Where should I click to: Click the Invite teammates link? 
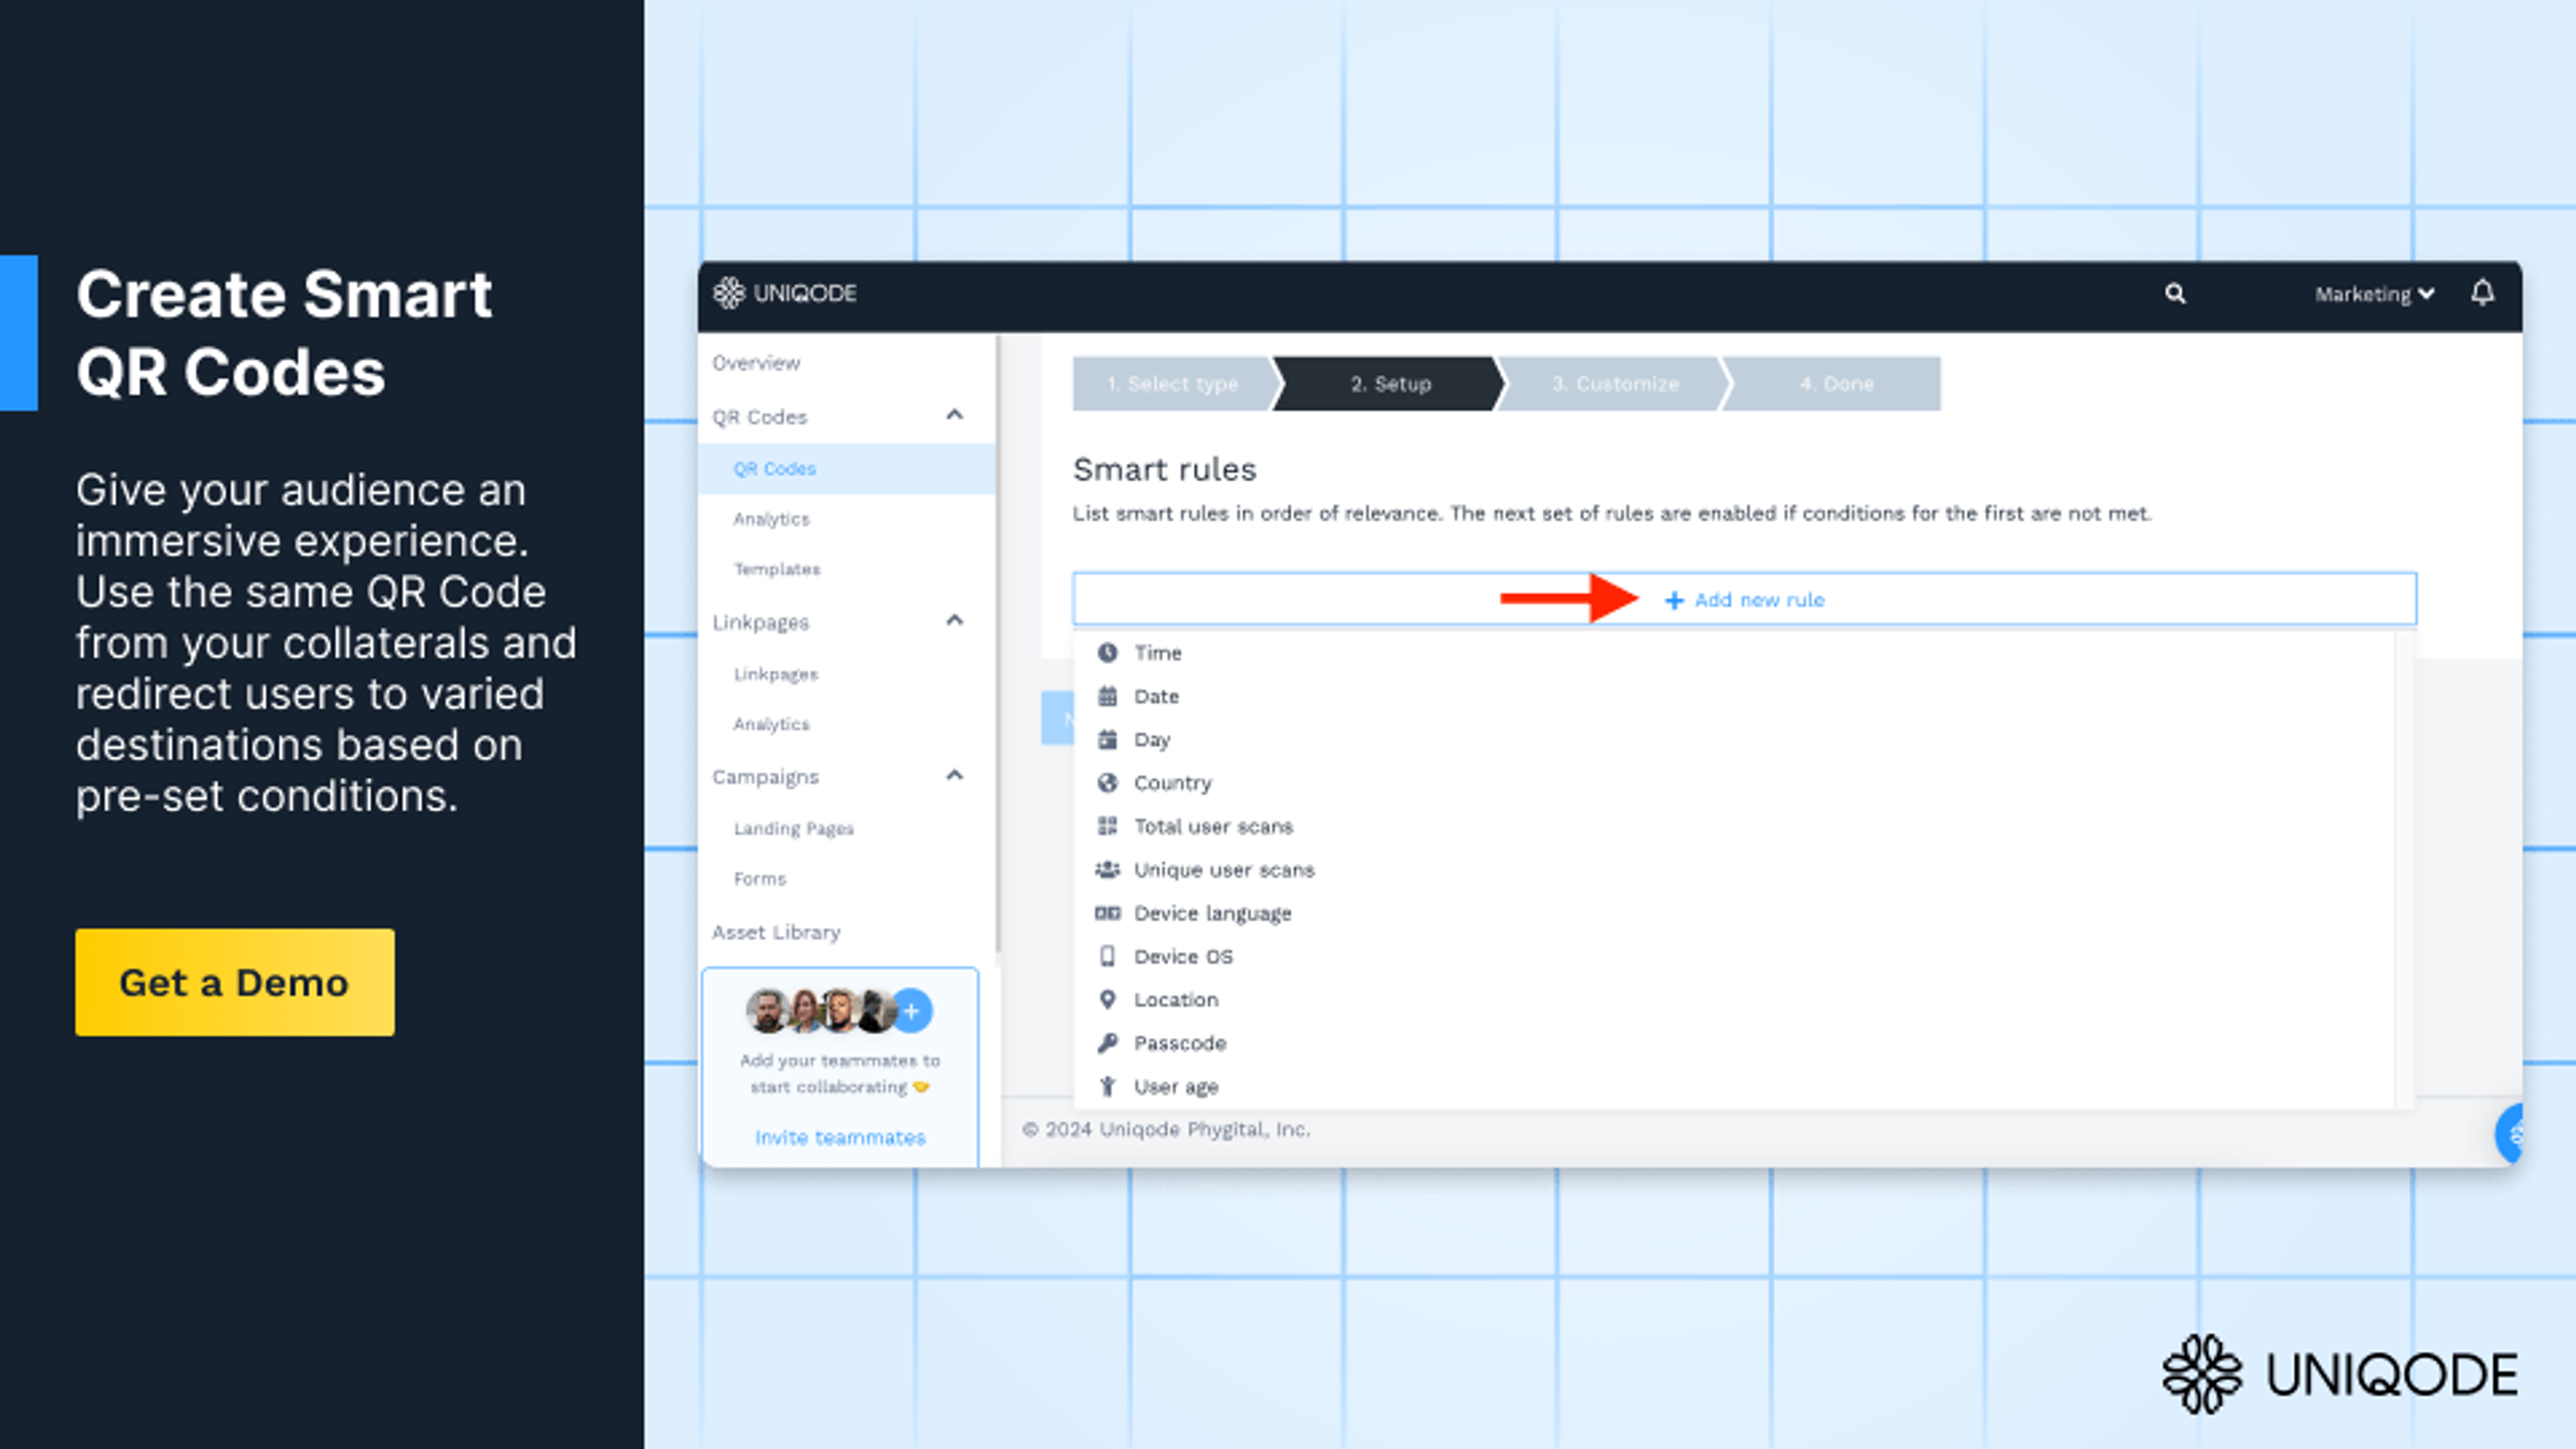pos(840,1137)
